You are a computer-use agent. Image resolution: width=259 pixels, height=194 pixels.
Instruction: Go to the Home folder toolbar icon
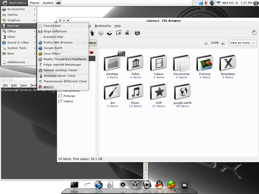[119, 33]
